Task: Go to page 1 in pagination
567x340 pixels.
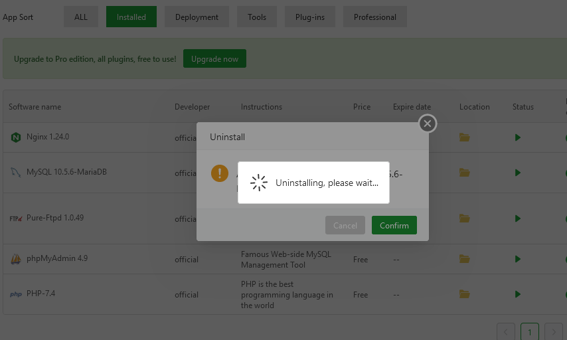Action: click(529, 332)
